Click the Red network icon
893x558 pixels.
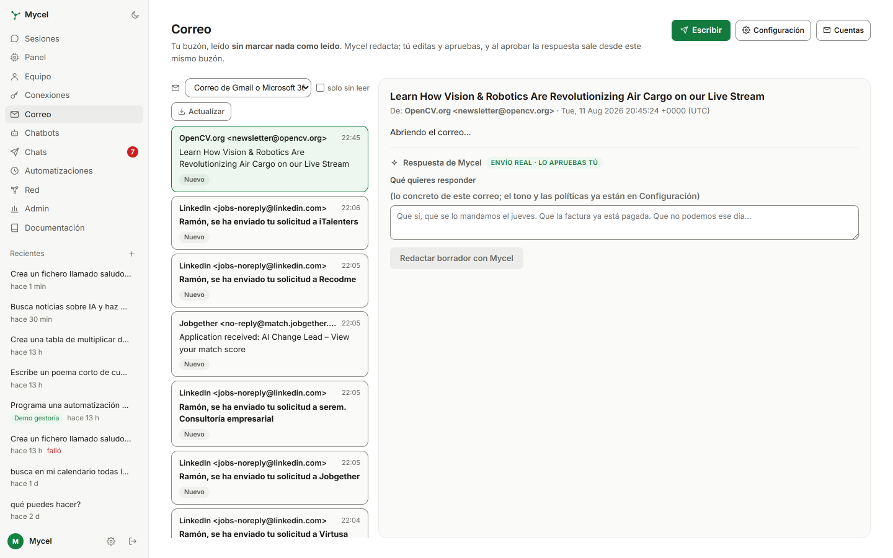[x=14, y=190]
